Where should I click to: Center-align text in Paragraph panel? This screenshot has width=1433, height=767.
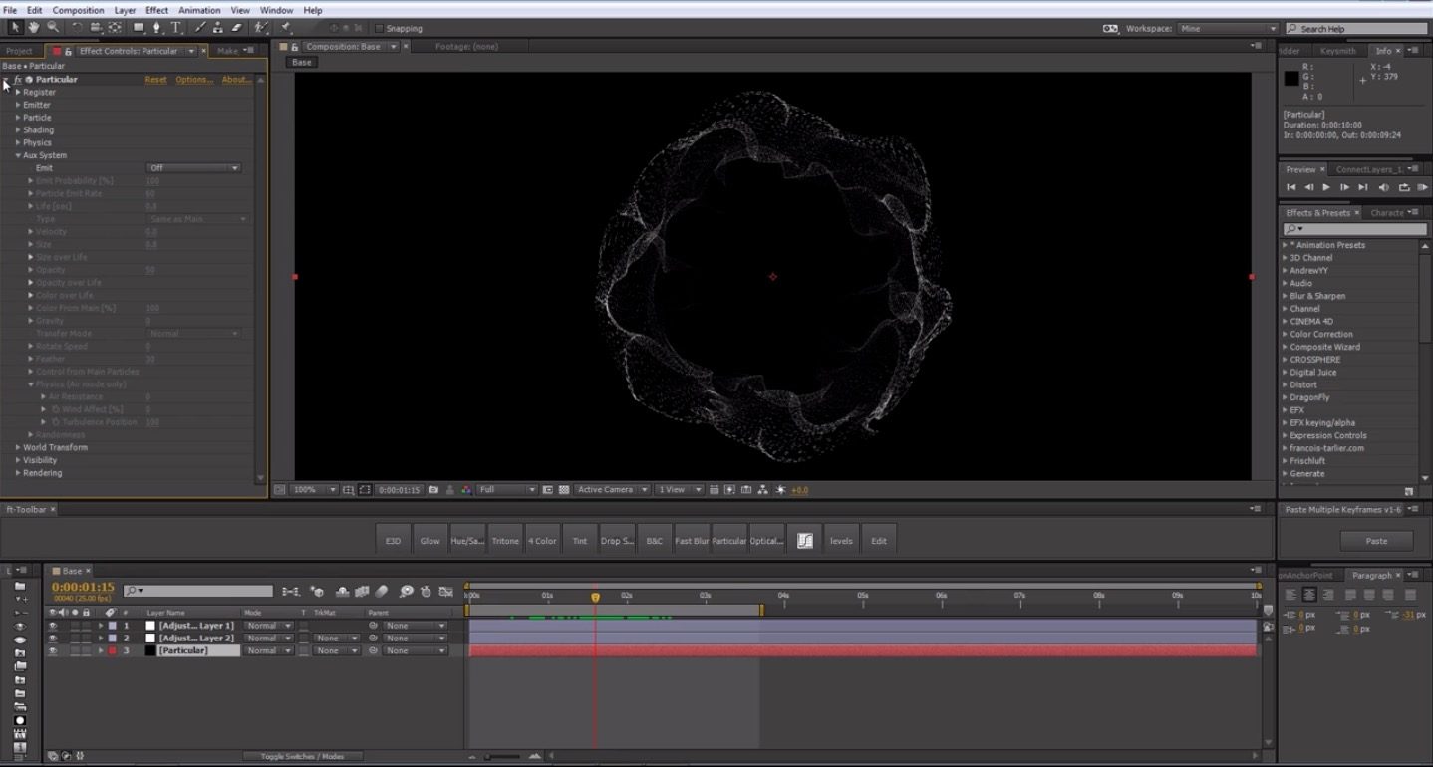pyautogui.click(x=1309, y=595)
